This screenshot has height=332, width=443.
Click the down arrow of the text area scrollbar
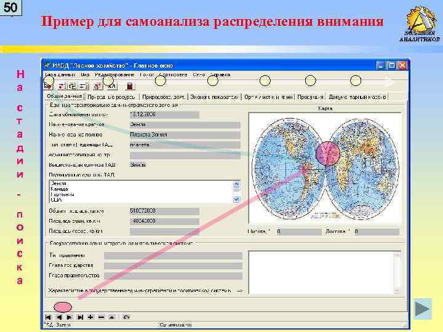point(397,290)
